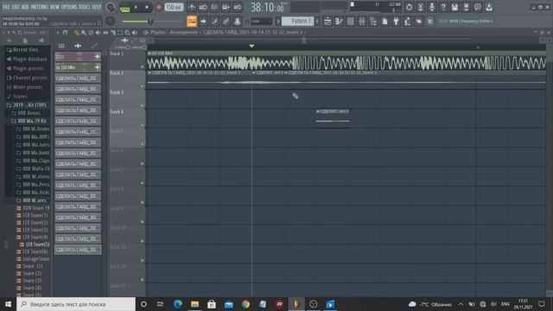The height and width of the screenshot is (311, 553).
Task: Open the Browser view icon
Action: click(x=373, y=21)
